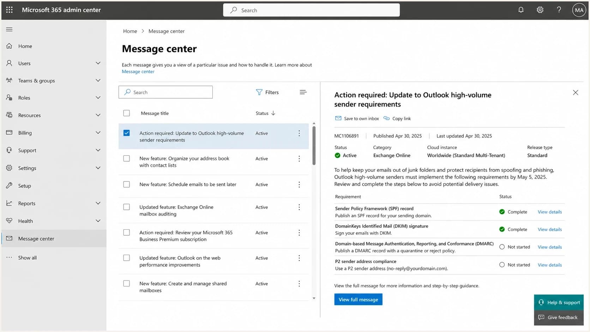Open the app launcher waffle icon
The height and width of the screenshot is (332, 590).
pyautogui.click(x=10, y=10)
